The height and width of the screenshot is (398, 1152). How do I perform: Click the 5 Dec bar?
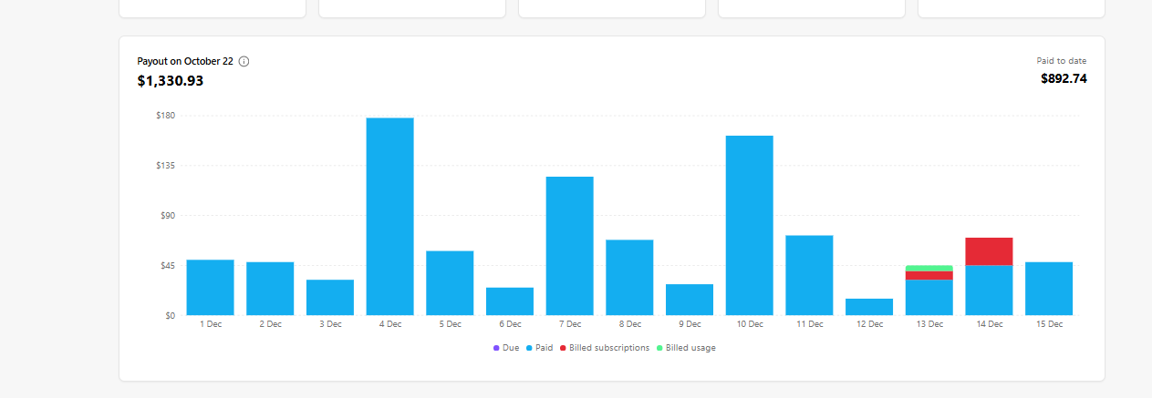tap(450, 283)
